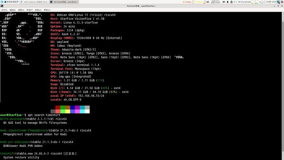Click the 0.0 KiB/s network speed monitor
This screenshot has height=160, width=284.
187,2
